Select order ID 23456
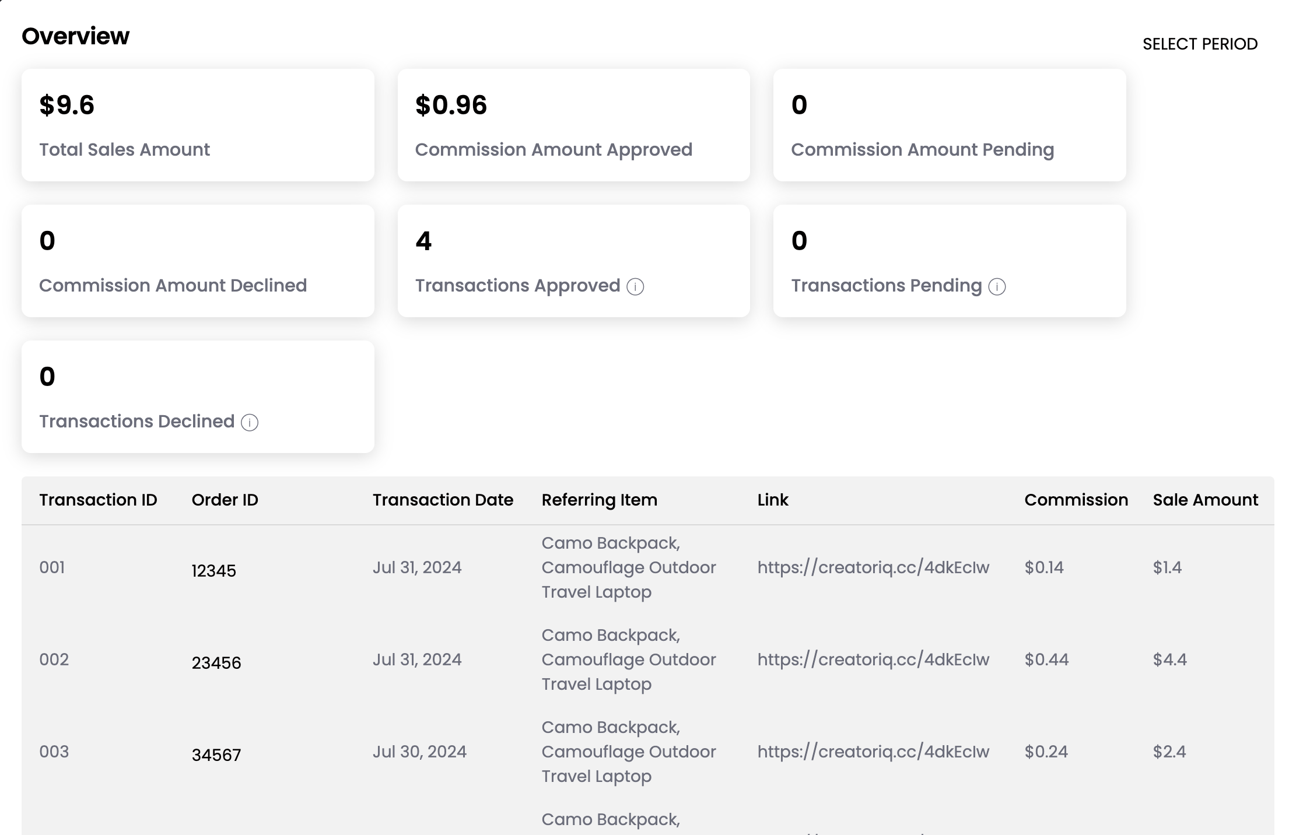 coord(216,663)
